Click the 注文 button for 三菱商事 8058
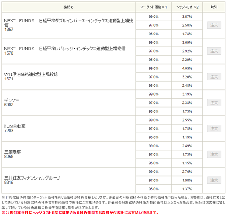228x217 pixels. [214, 154]
